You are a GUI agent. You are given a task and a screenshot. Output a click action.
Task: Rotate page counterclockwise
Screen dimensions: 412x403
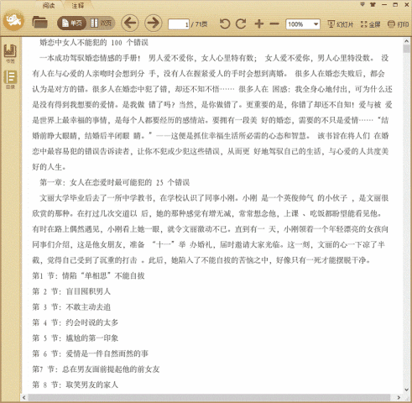[225, 24]
